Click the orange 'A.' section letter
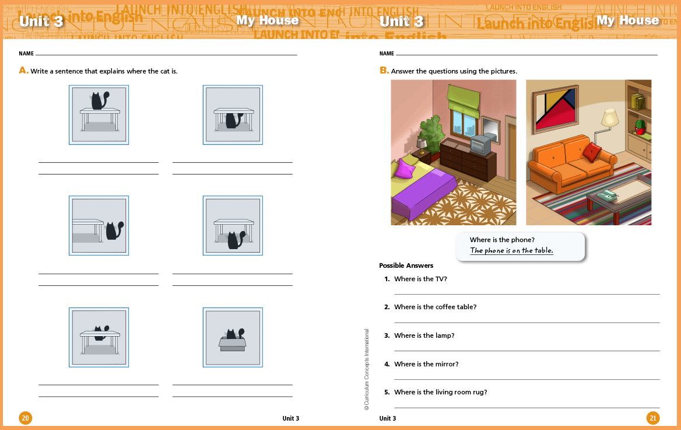 click(23, 71)
